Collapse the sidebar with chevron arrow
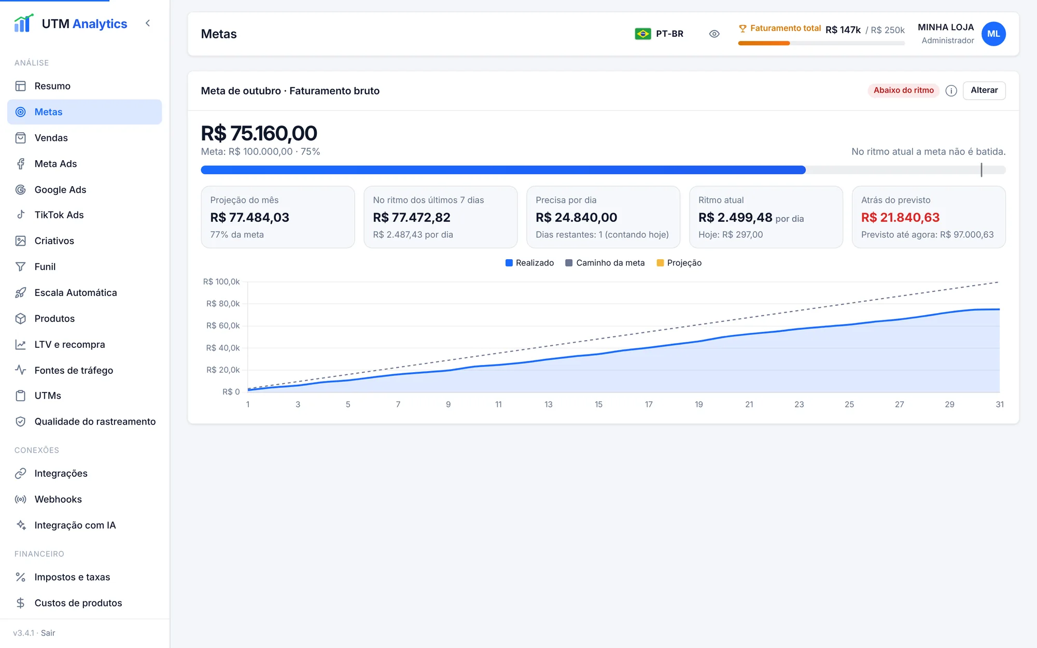The width and height of the screenshot is (1037, 648). (x=148, y=23)
